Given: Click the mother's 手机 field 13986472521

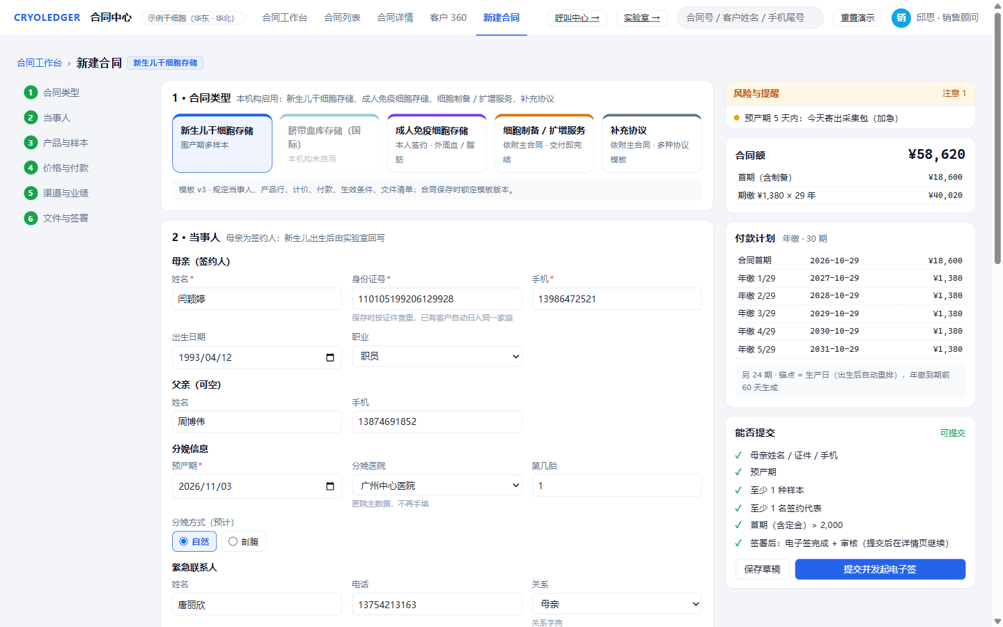Looking at the screenshot, I should pos(616,299).
